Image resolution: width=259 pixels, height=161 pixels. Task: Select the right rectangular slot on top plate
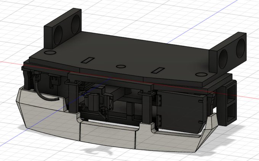[x=158, y=70]
